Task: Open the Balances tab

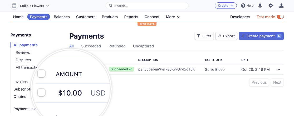Action: [x=62, y=17]
